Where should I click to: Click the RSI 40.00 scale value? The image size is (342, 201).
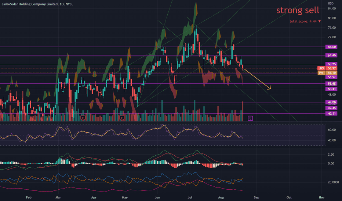332,140
